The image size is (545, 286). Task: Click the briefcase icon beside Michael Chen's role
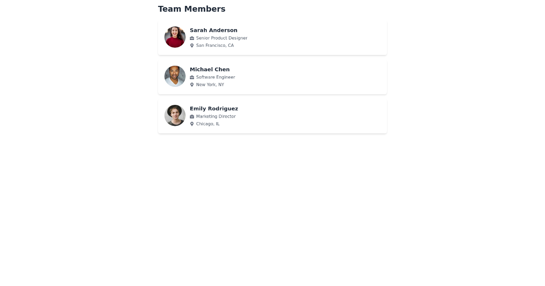pos(192,77)
